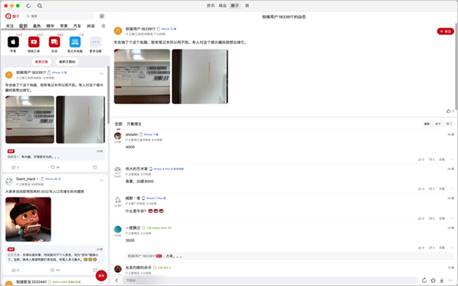Open the channel manager icon after 阅读 tab

(x=103, y=26)
